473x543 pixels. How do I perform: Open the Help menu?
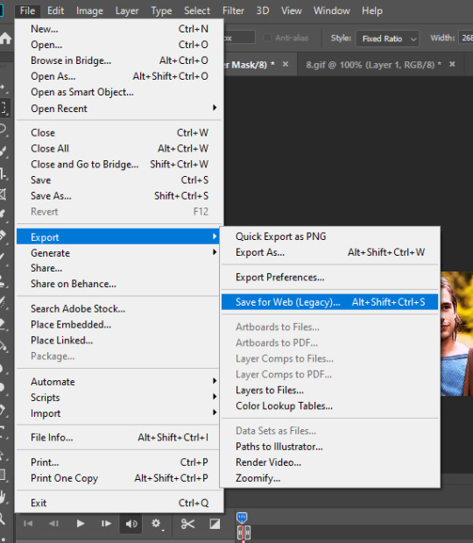372,11
